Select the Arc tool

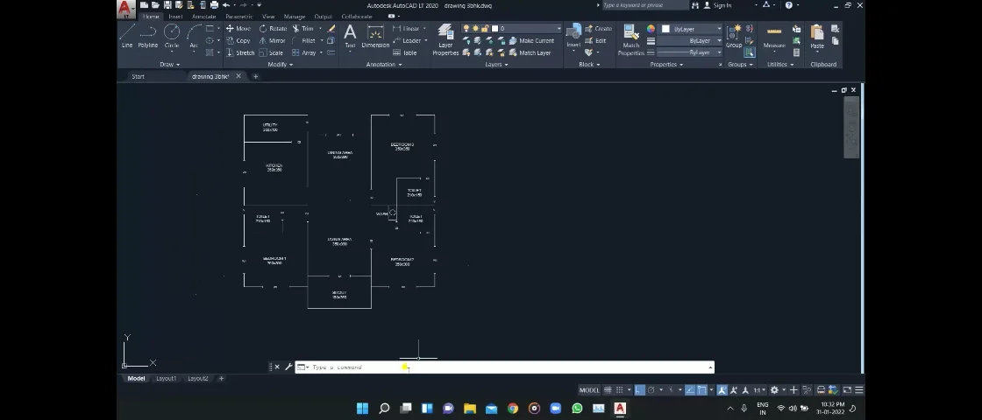click(x=194, y=36)
